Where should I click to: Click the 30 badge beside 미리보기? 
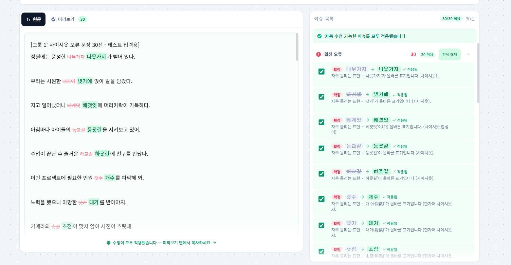click(x=83, y=19)
